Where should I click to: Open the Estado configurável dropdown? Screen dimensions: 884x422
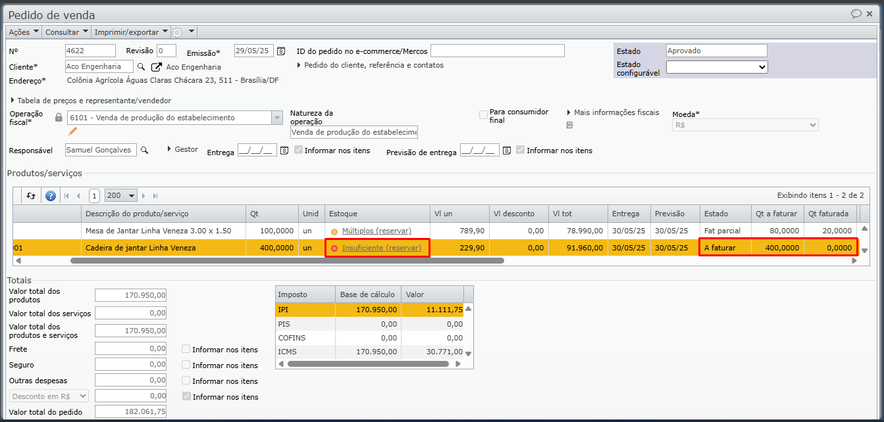(x=717, y=66)
